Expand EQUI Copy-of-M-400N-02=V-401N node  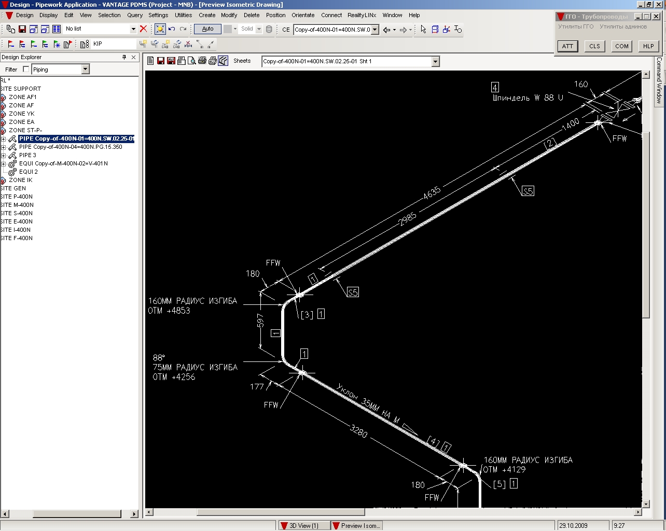click(4, 163)
